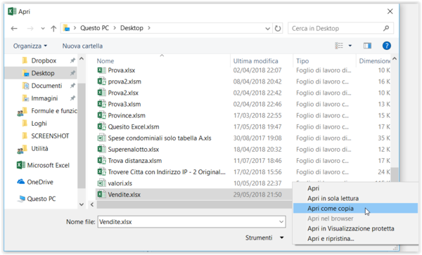Select file name Province.xlsm
The image size is (422, 255).
tap(127, 115)
